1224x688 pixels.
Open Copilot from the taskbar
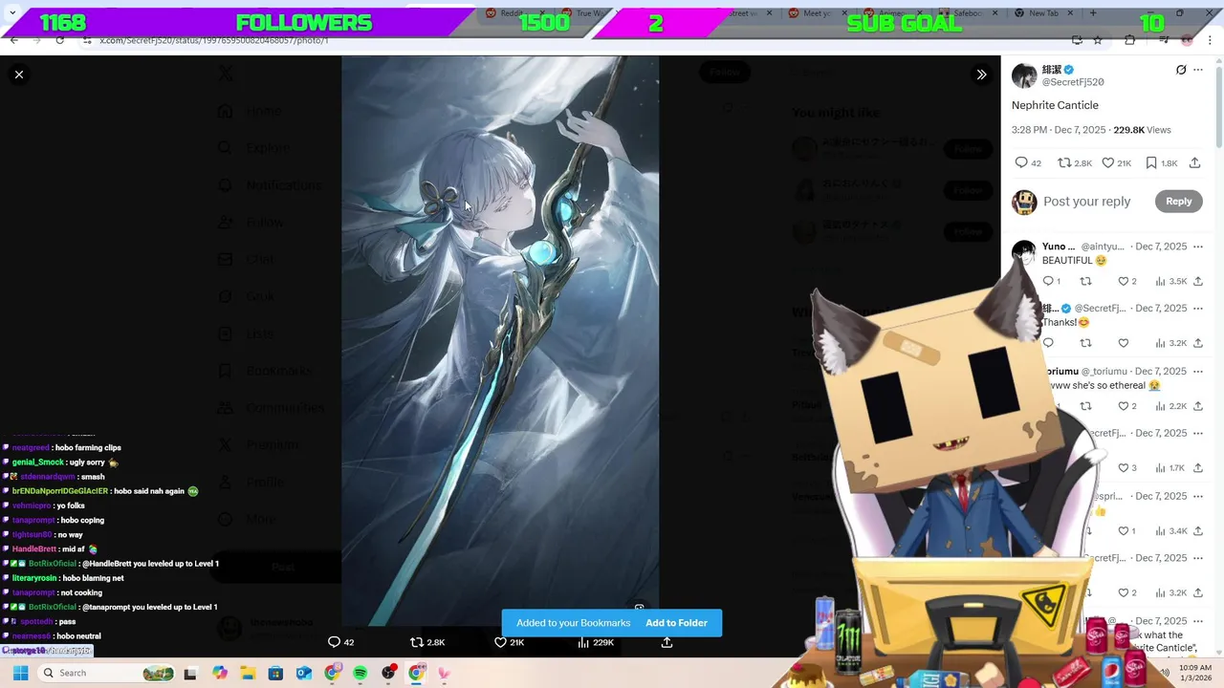pos(220,673)
